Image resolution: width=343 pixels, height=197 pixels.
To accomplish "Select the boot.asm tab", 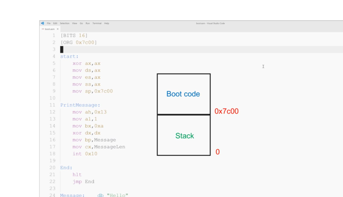I will [50, 29].
